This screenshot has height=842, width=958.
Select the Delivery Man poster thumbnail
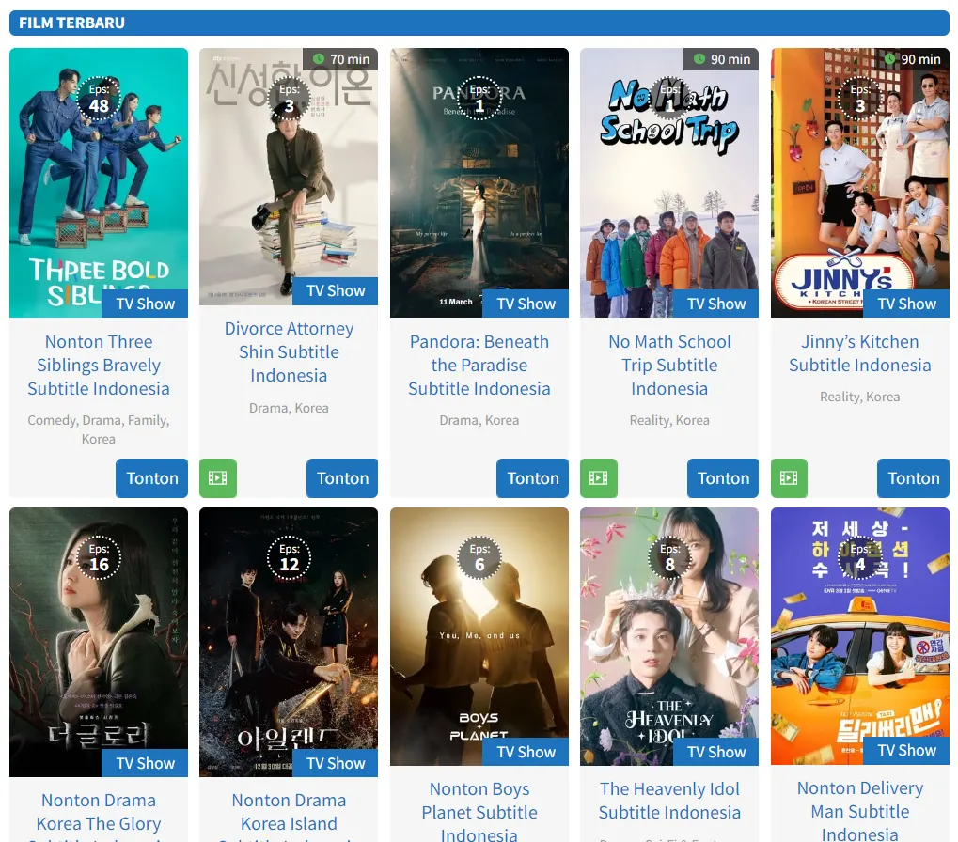coord(860,636)
